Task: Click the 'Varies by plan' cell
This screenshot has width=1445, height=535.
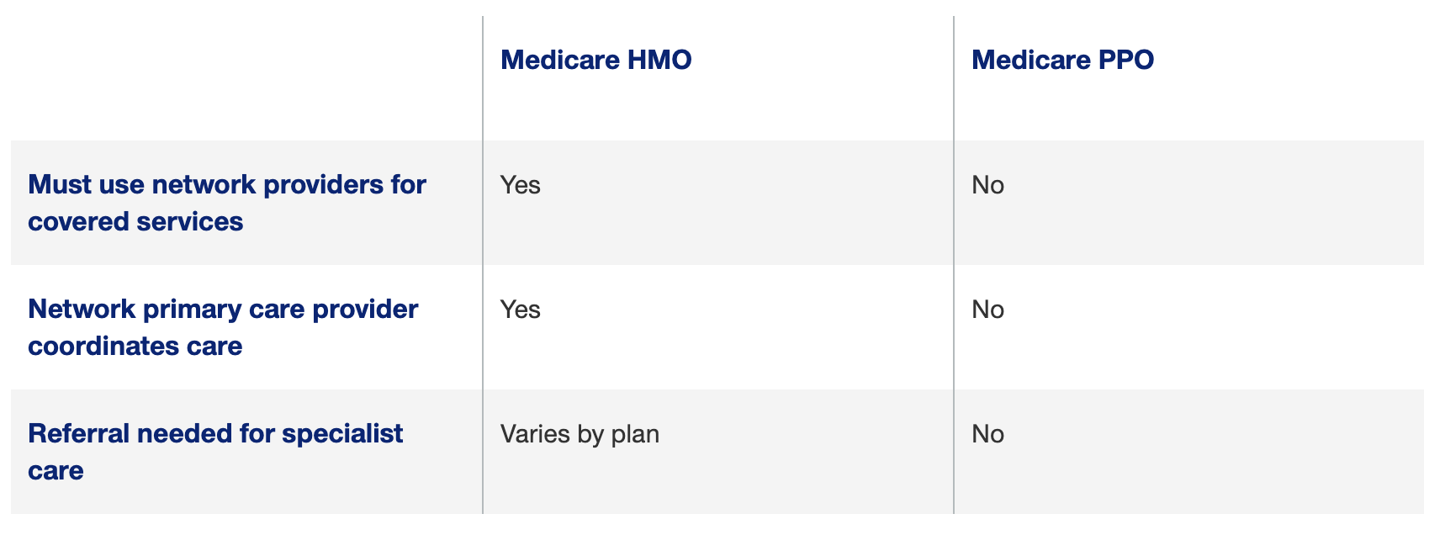Action: pos(580,434)
